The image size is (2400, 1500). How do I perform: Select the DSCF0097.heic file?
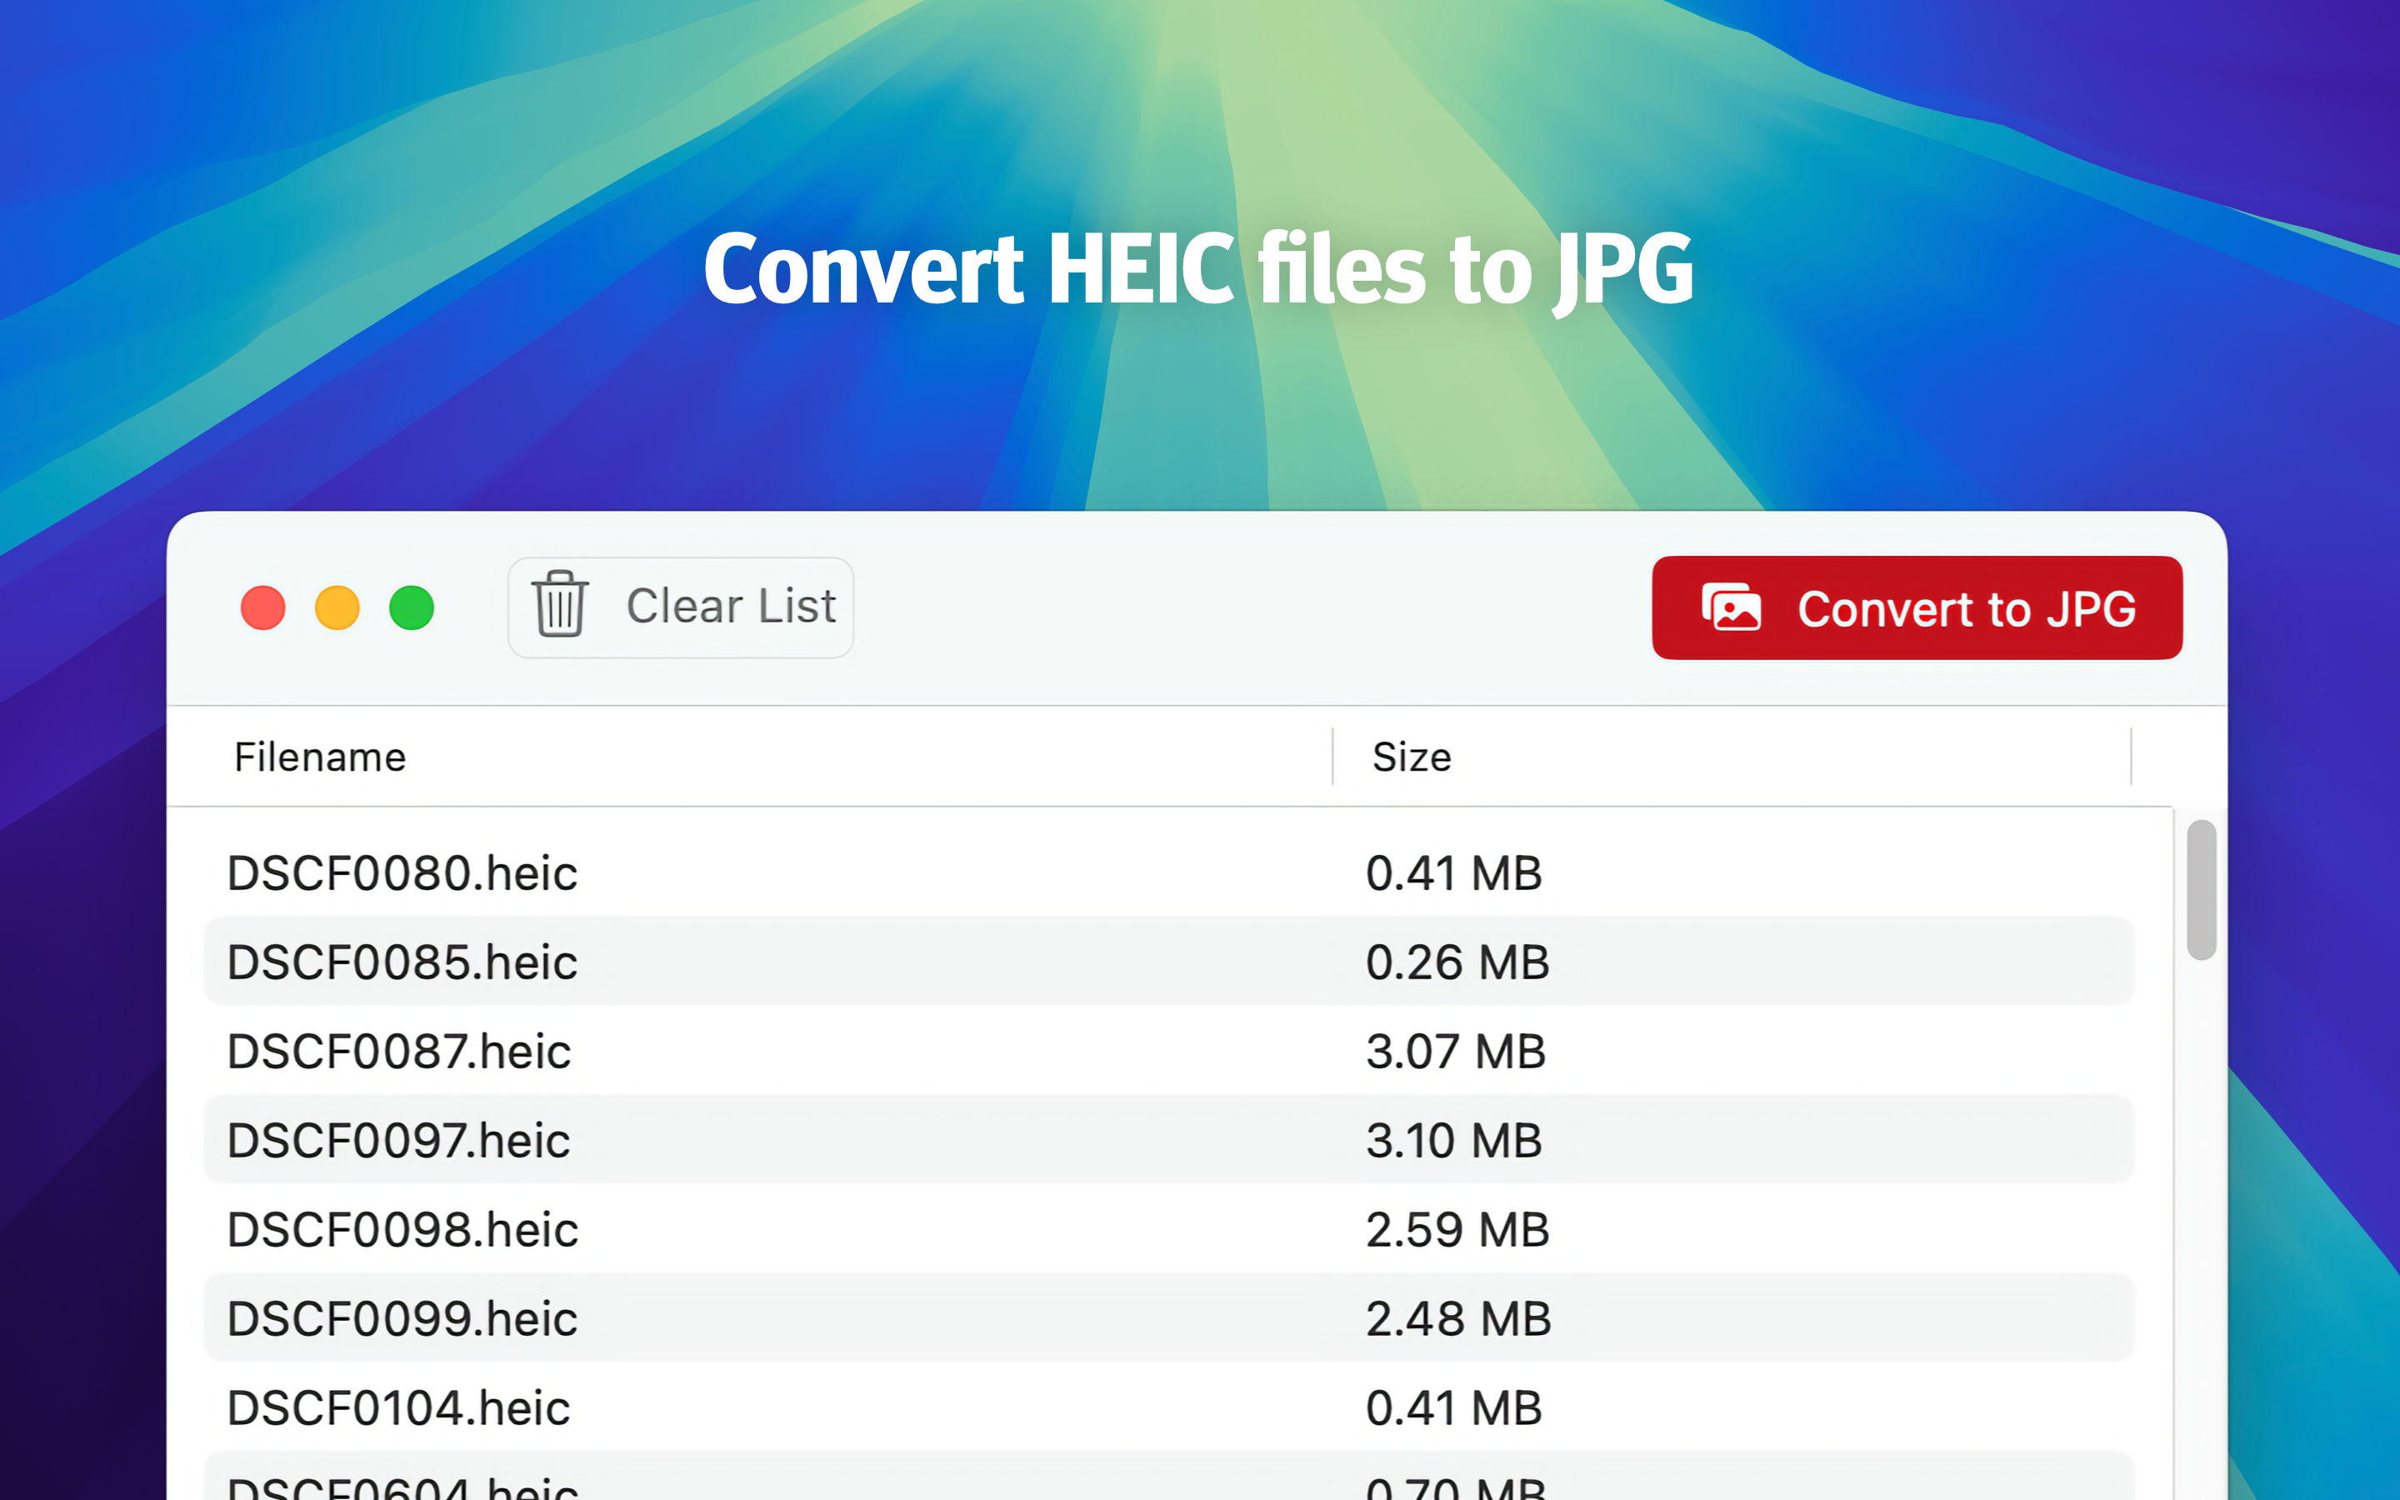point(1169,1140)
